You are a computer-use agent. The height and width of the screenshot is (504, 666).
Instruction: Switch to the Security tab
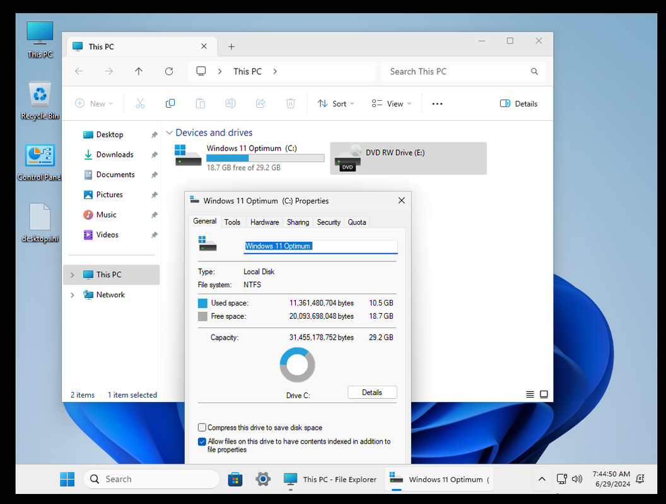click(329, 222)
